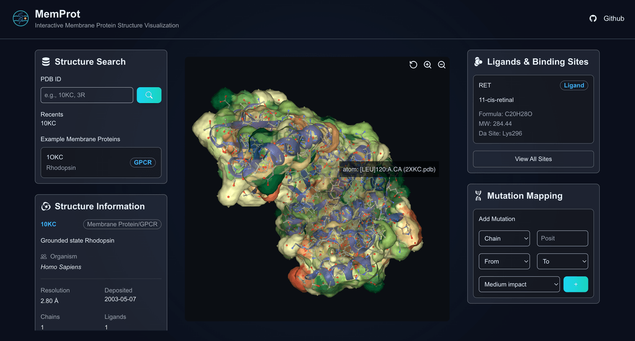Image resolution: width=635 pixels, height=341 pixels.
Task: Add a mutation with the plus button
Action: (576, 284)
